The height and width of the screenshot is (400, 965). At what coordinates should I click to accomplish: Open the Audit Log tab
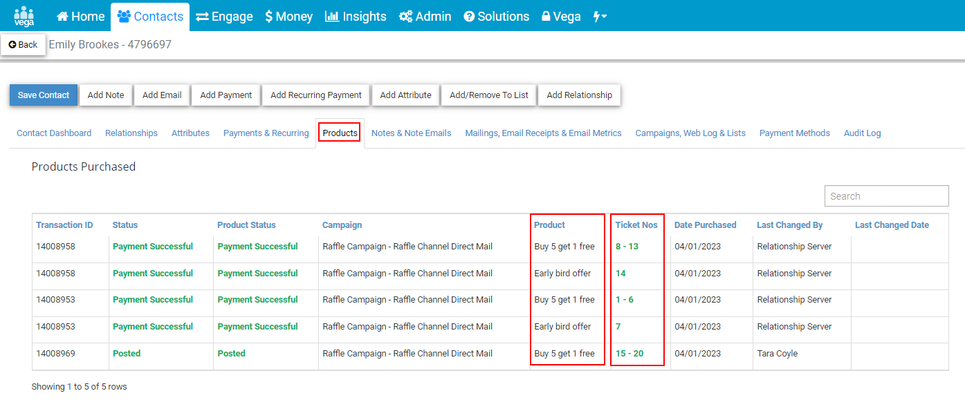point(863,133)
